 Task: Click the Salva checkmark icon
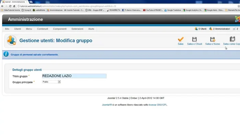[181, 39]
